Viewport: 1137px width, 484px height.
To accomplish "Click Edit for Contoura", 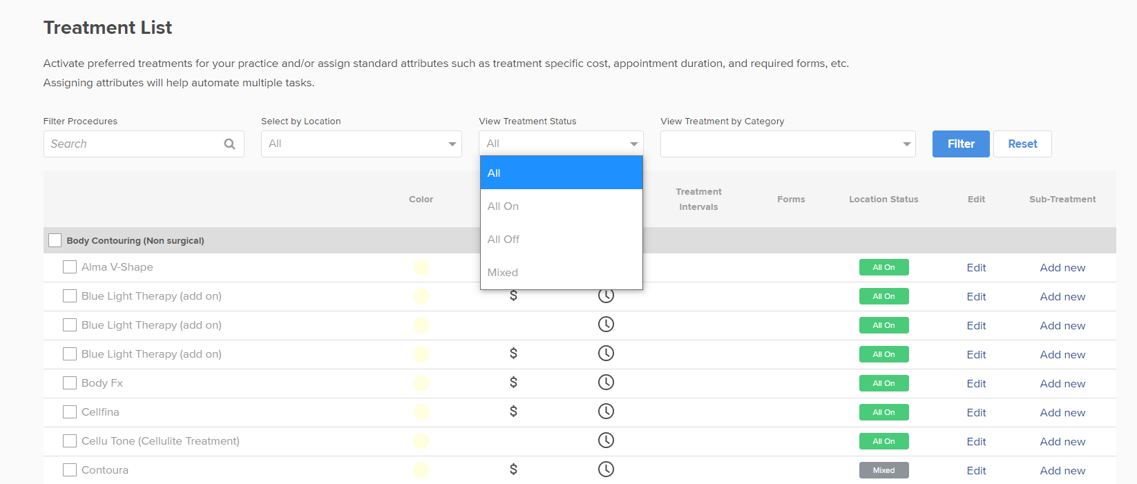I will (x=976, y=471).
